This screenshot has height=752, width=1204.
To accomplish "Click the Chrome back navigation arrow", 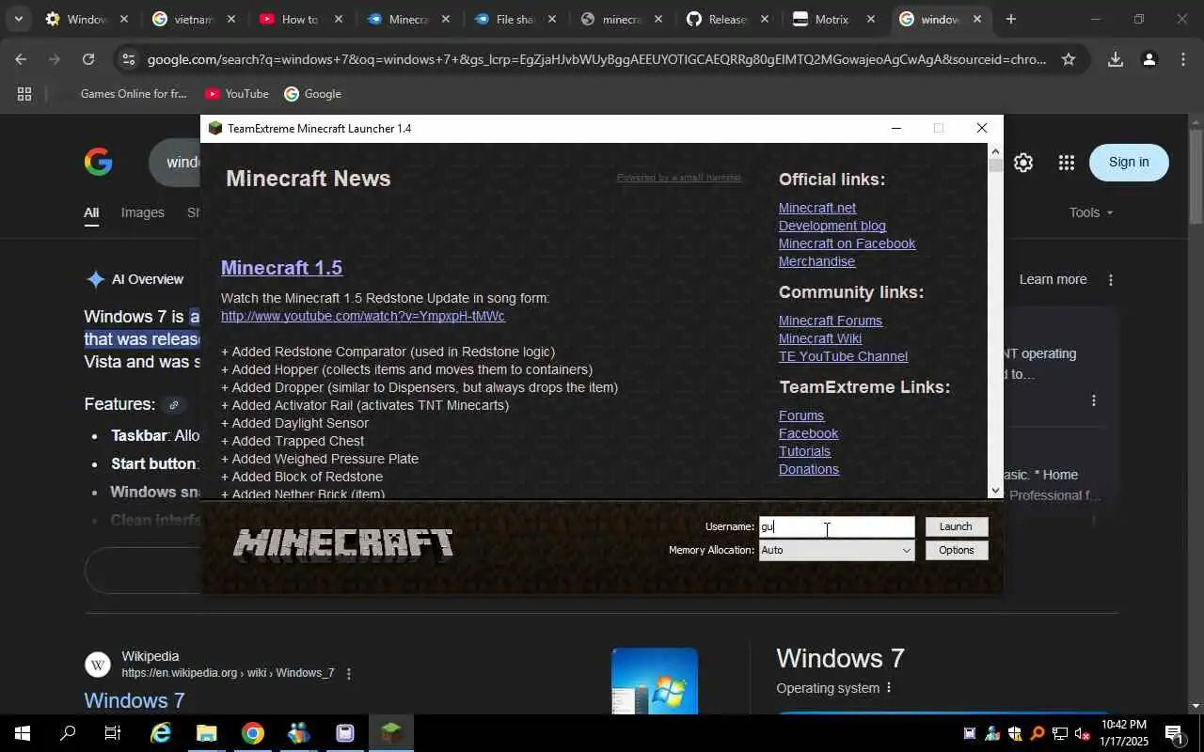I will pos(21,59).
